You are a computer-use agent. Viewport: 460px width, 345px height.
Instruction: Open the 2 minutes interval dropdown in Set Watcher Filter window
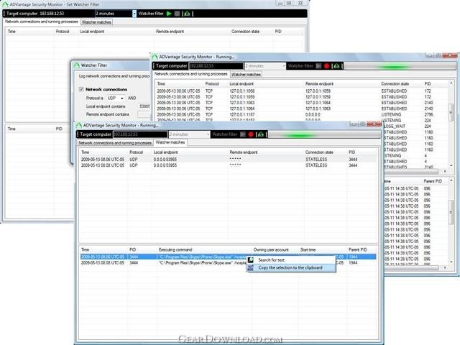coord(134,14)
